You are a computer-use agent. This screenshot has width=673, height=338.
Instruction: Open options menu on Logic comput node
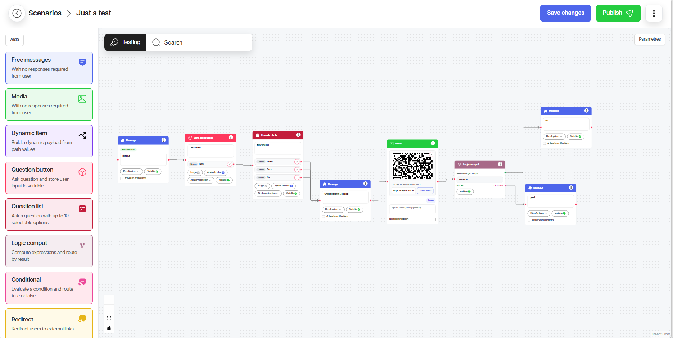coord(500,164)
